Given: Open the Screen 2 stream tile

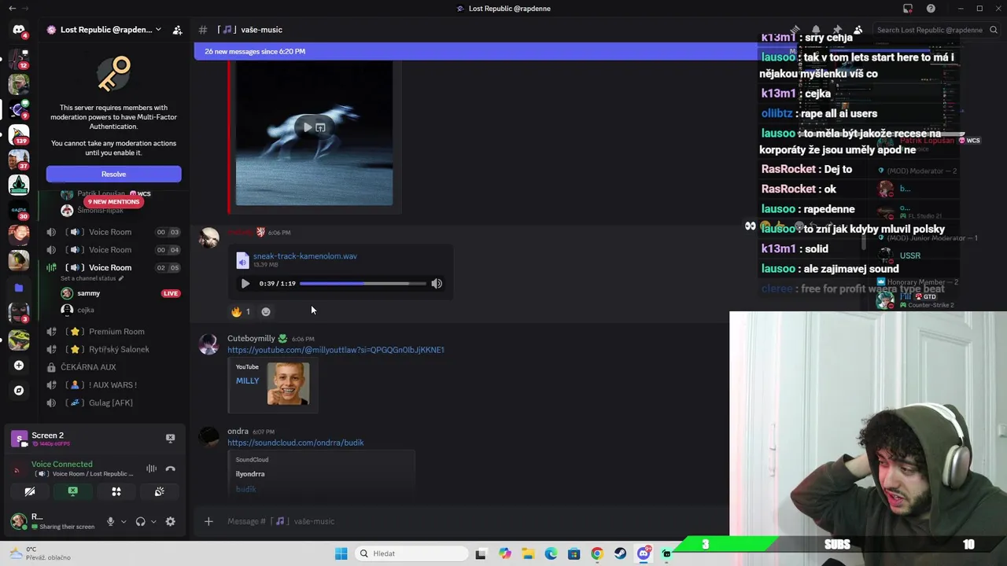Looking at the screenshot, I should 19,439.
